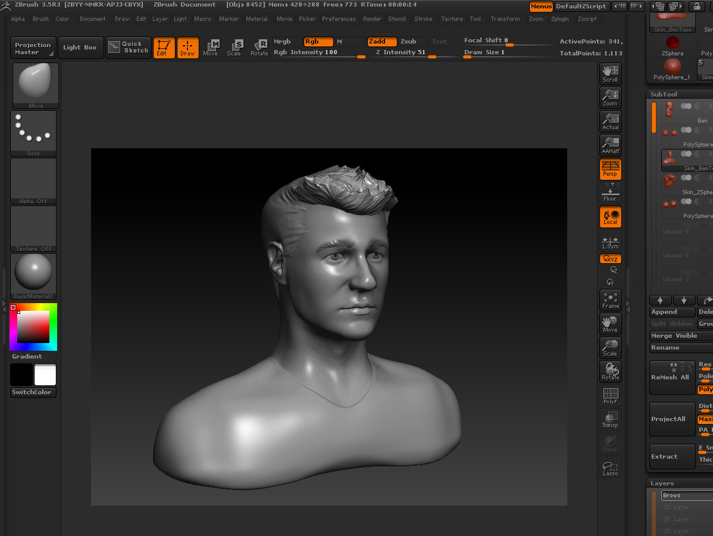
Task: Select Scale mode in top shelf
Action: click(x=234, y=48)
